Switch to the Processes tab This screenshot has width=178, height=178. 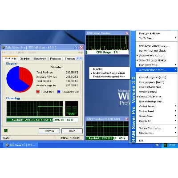coord(56,59)
